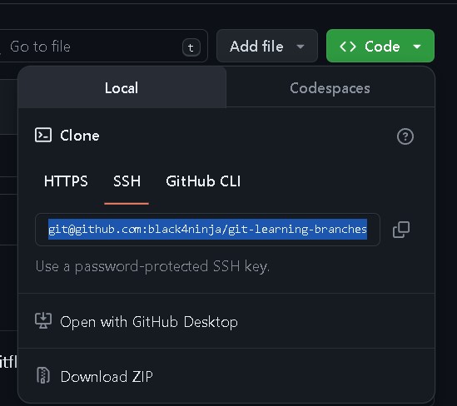Image resolution: width=457 pixels, height=406 pixels.
Task: Copy the SSH clone URL to clipboard
Action: 401,230
